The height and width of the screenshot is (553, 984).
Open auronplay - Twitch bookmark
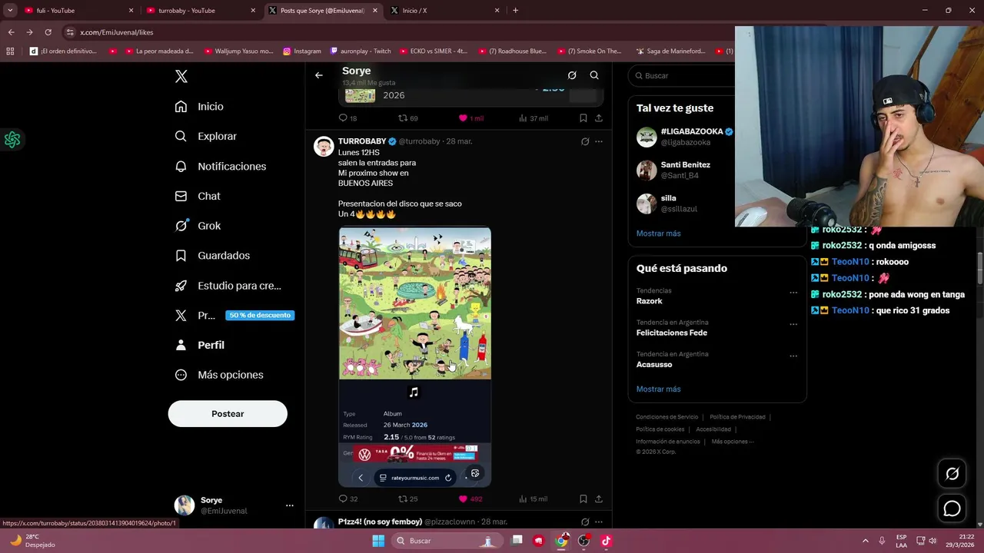coord(361,51)
